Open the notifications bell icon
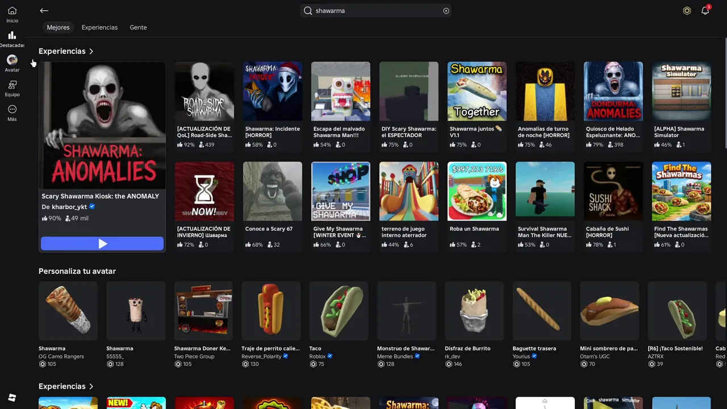727x409 pixels. click(705, 11)
